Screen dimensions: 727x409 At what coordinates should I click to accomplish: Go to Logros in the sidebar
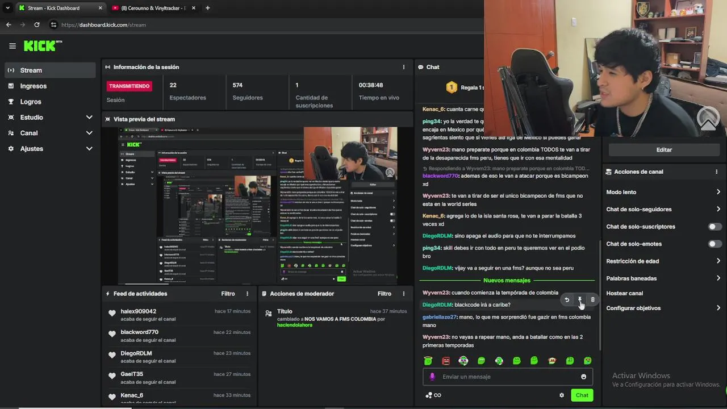click(50, 102)
